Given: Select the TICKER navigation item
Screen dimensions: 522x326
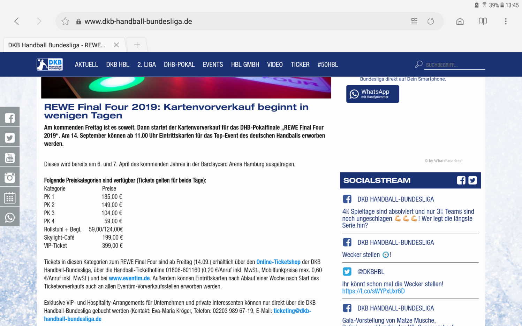Looking at the screenshot, I should tap(300, 65).
